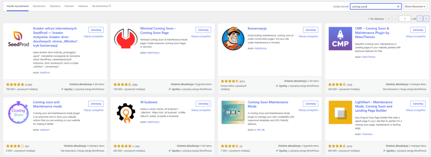Switch to Ulubione tab
Image resolution: width=431 pixels, height=157 pixels.
point(83,6)
